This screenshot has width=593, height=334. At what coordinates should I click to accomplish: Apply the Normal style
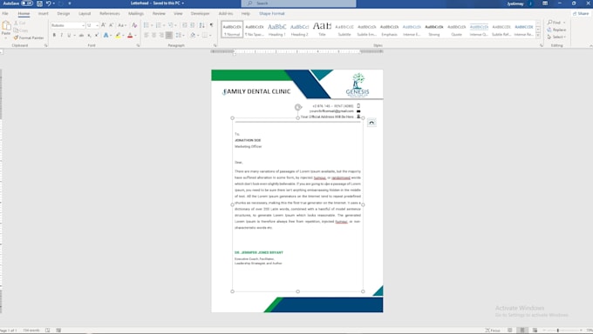pos(232,30)
